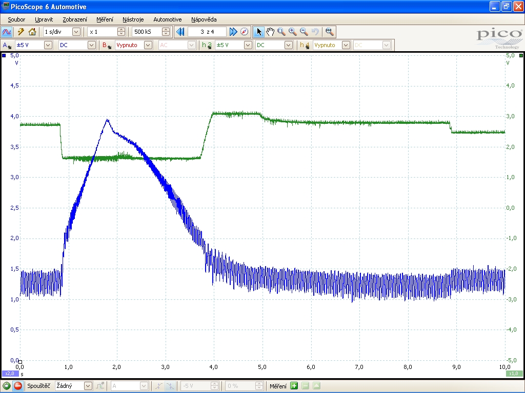Click channel A options button
525x393 pixels.
coord(7,45)
